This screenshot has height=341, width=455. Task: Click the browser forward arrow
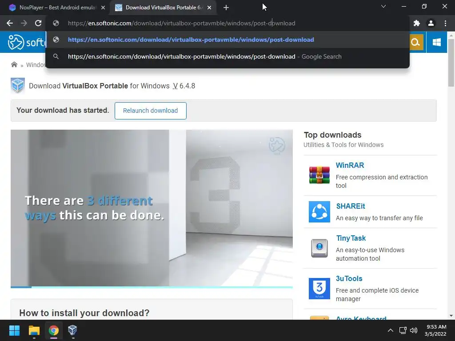click(x=24, y=23)
